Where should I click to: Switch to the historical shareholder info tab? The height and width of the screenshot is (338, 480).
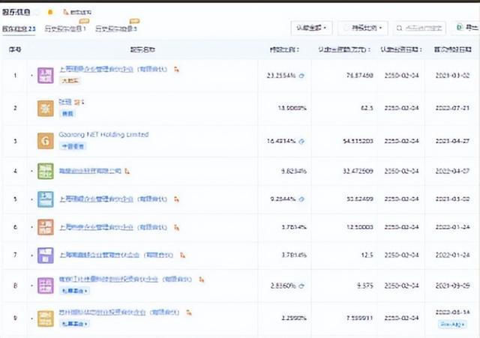click(x=64, y=29)
